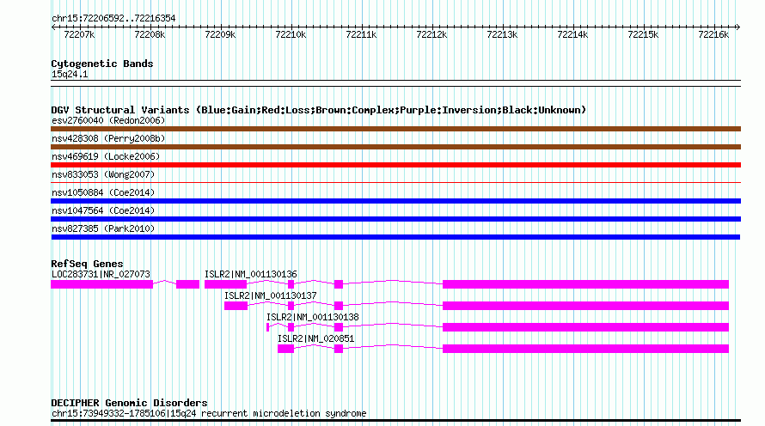765x426 pixels.
Task: Click the large first exon of LOC283731
Action: point(102,284)
